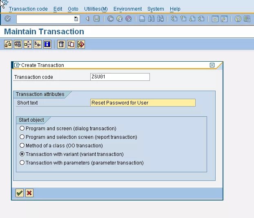Click the Short text field
Image resolution: width=254 pixels, height=218 pixels.
tap(143, 103)
